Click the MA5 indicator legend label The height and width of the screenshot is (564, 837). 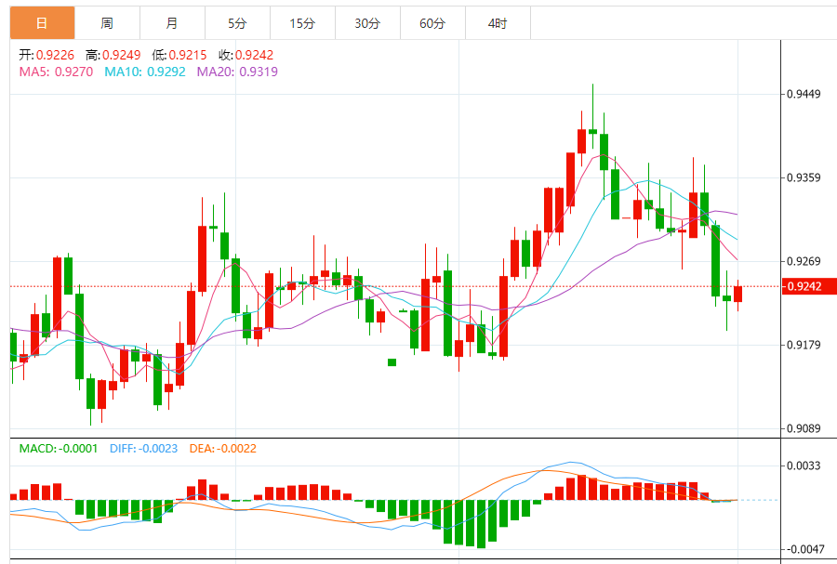pos(56,72)
